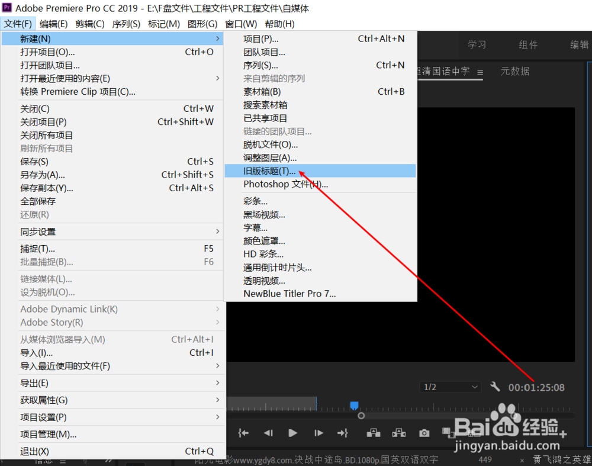Choose 脱机文件(O)... in New submenu
Viewport: 592px width, 466px height.
tap(320, 144)
